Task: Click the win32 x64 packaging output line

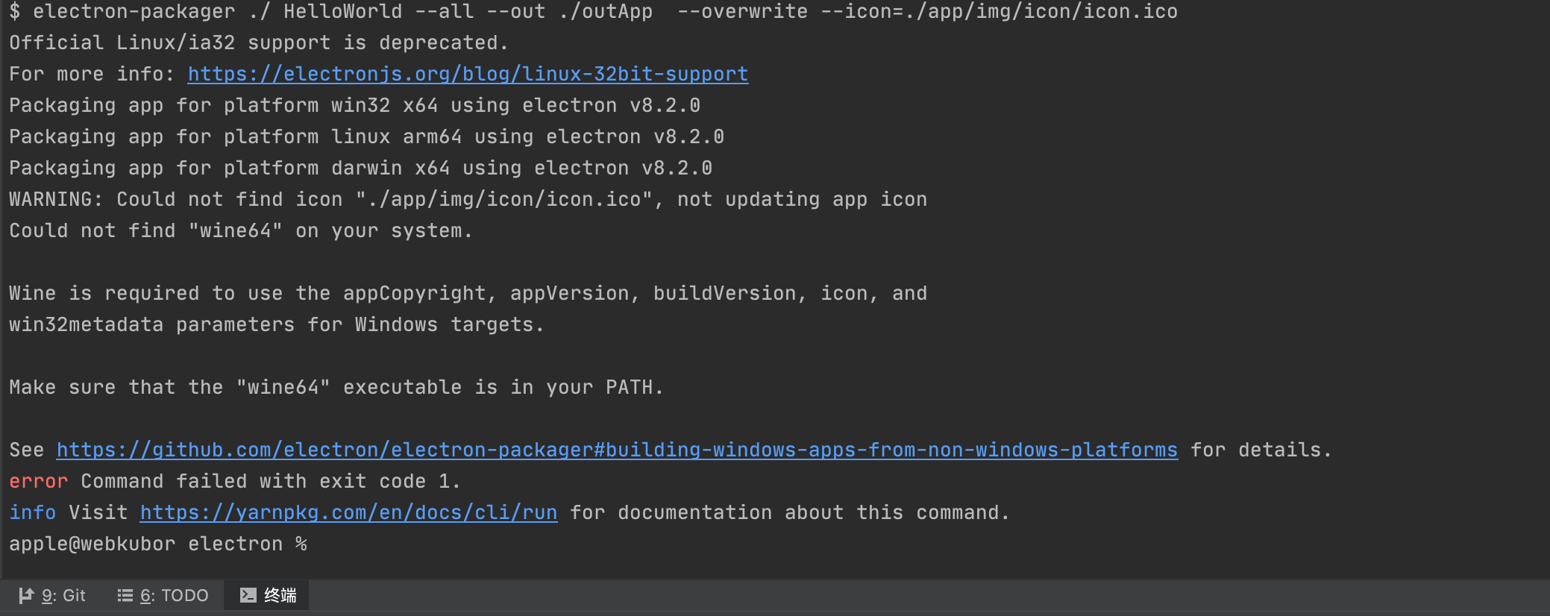Action: [354, 105]
